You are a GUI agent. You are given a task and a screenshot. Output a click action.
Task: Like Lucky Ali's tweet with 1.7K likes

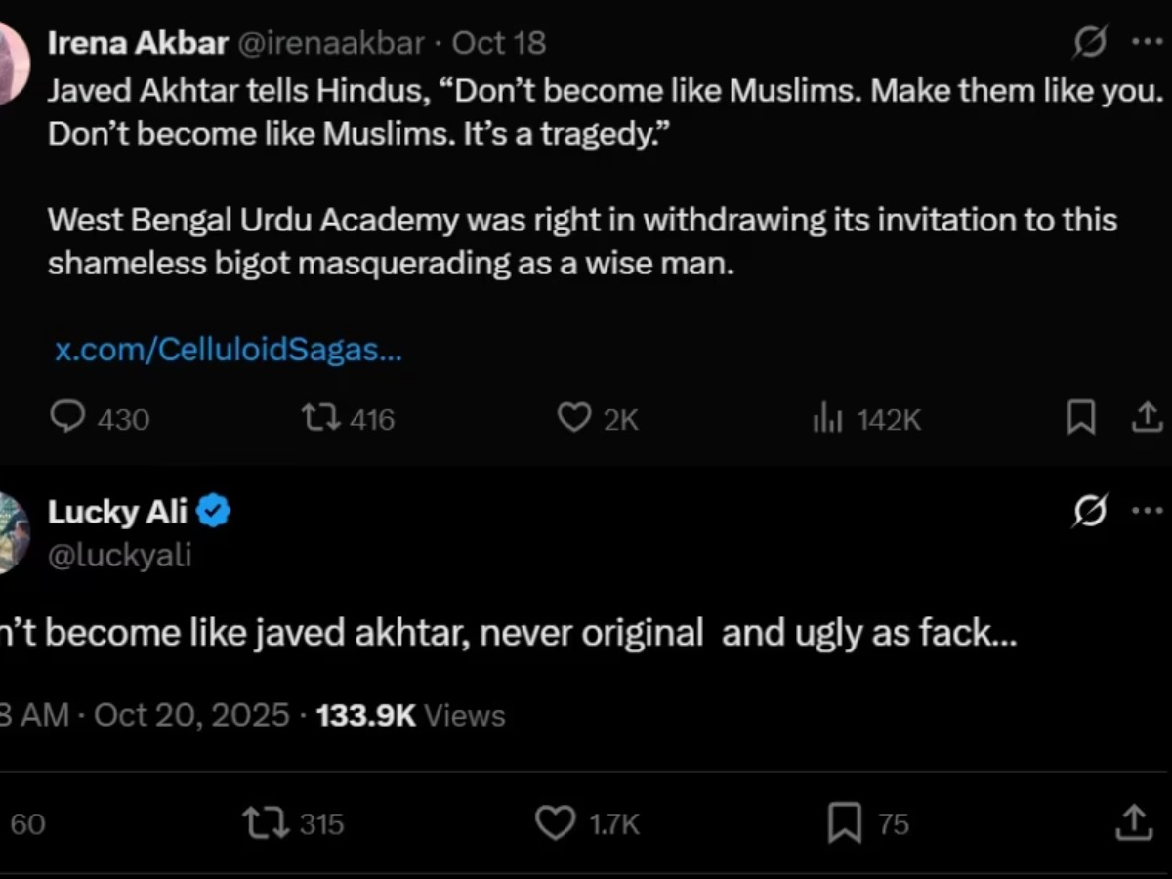point(557,823)
